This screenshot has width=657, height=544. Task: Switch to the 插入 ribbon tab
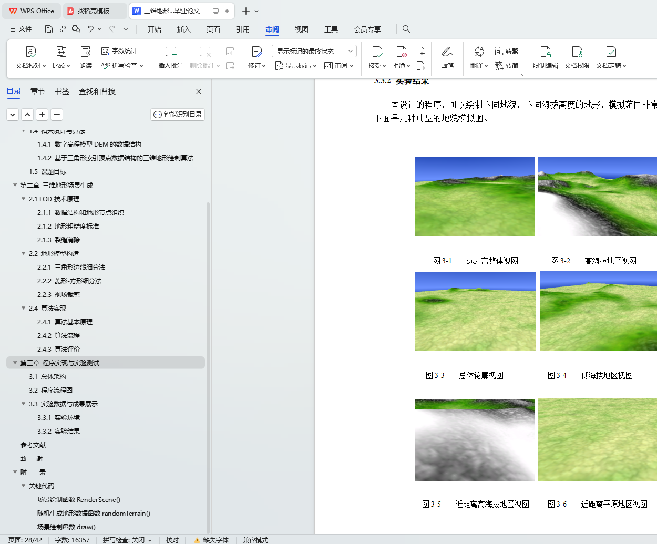click(184, 29)
